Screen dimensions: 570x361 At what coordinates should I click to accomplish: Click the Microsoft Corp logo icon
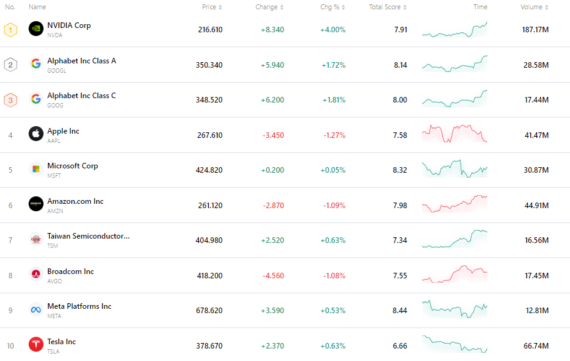[x=35, y=168]
